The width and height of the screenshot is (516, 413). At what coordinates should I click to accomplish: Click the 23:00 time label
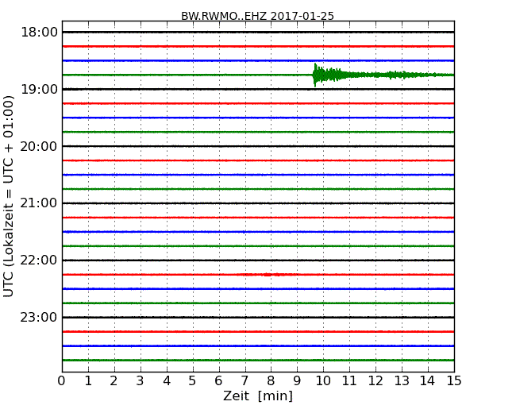click(39, 317)
